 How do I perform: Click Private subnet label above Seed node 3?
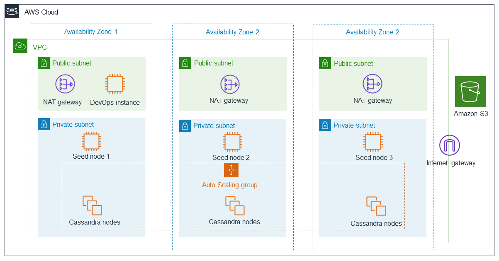(x=354, y=125)
